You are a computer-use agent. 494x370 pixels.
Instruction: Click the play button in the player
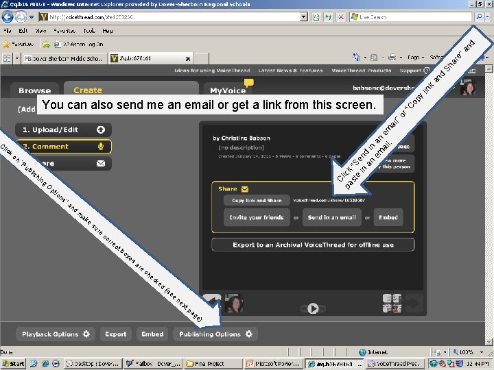(x=313, y=308)
